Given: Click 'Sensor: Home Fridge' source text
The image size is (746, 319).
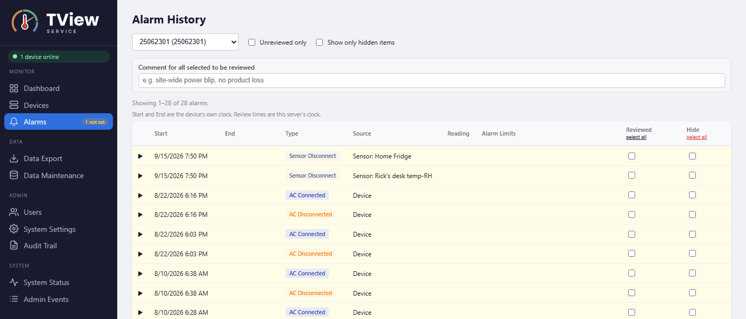Looking at the screenshot, I should 382,156.
